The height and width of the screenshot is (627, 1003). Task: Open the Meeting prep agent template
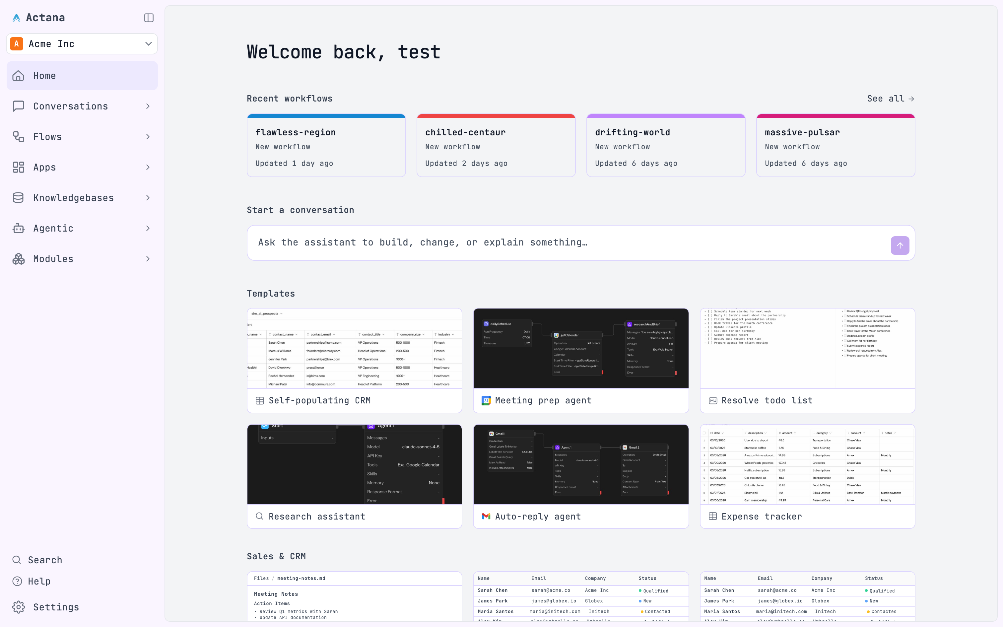click(581, 360)
